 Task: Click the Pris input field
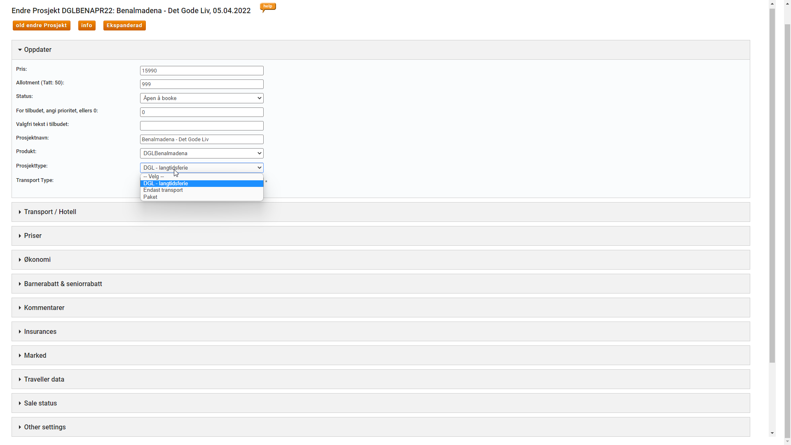[x=201, y=71]
